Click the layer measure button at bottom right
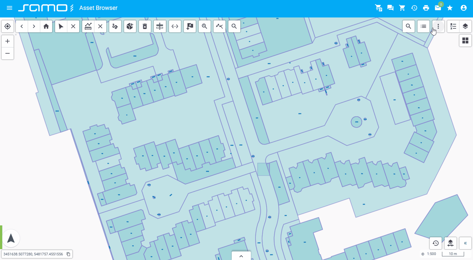Screen dimensions: 473x260 (x=451, y=243)
